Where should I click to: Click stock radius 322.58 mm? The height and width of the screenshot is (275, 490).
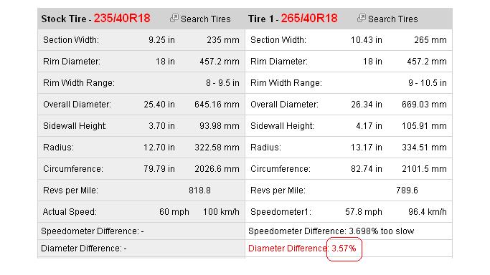point(217,148)
